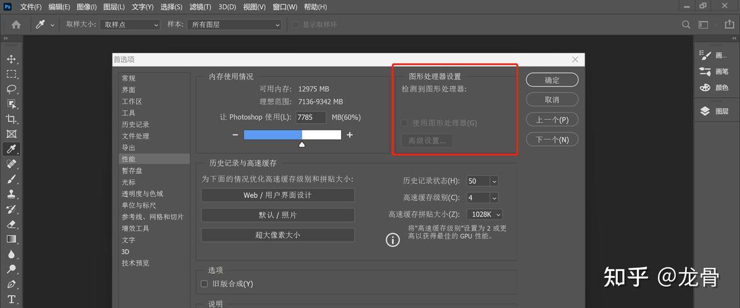Select the Blur tool
The width and height of the screenshot is (740, 308).
tap(11, 254)
